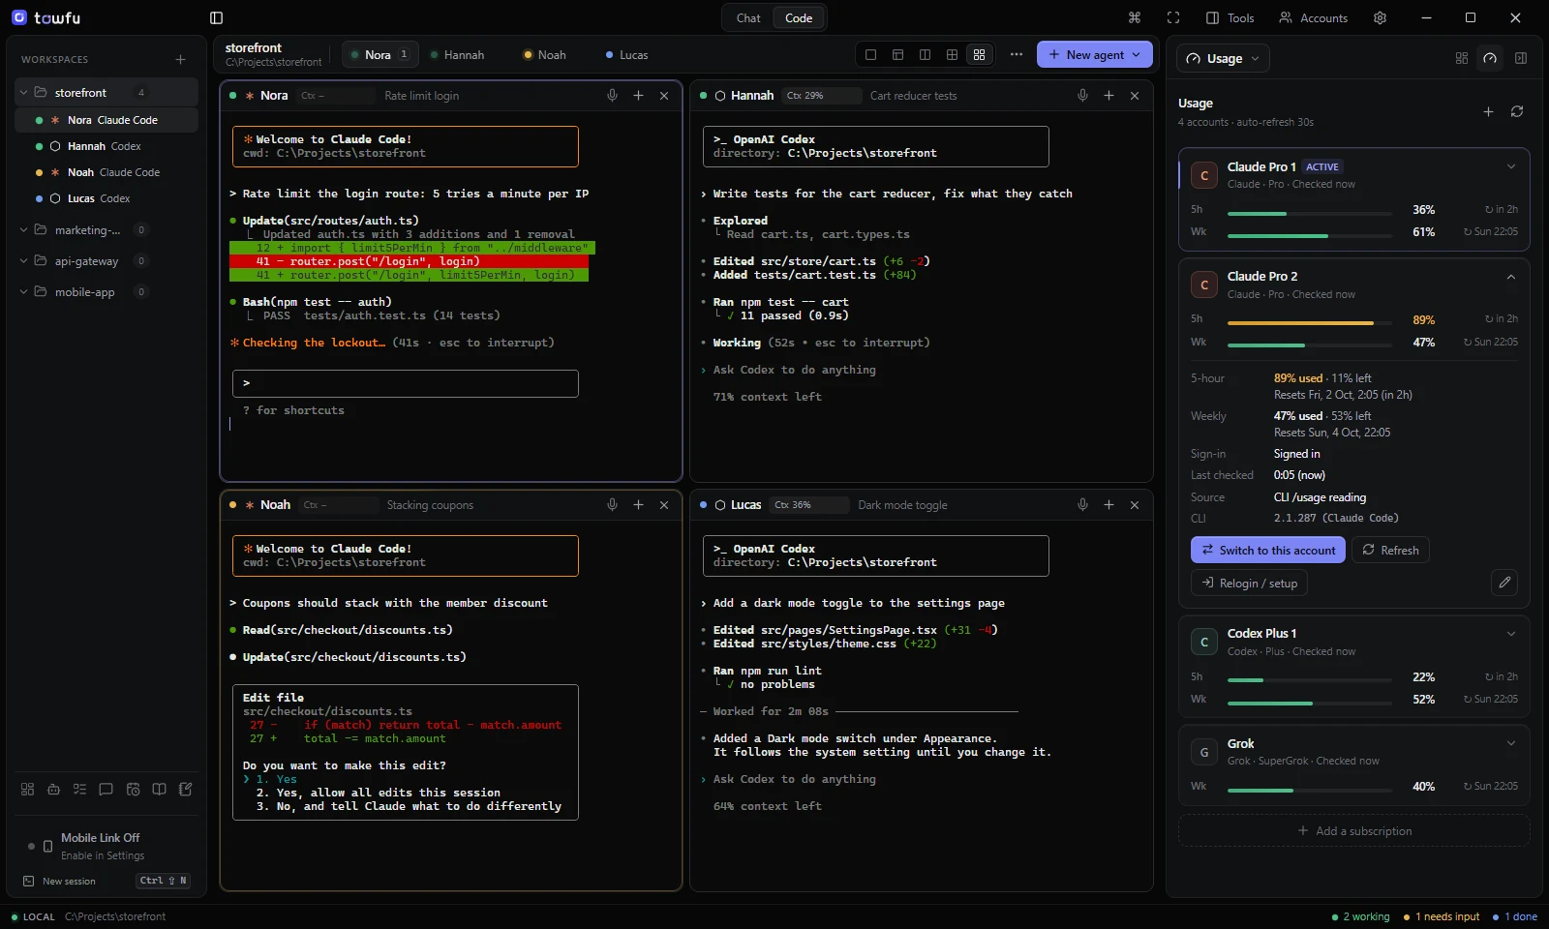The height and width of the screenshot is (929, 1549).
Task: Select the four-pane grid layout button
Action: 979,54
